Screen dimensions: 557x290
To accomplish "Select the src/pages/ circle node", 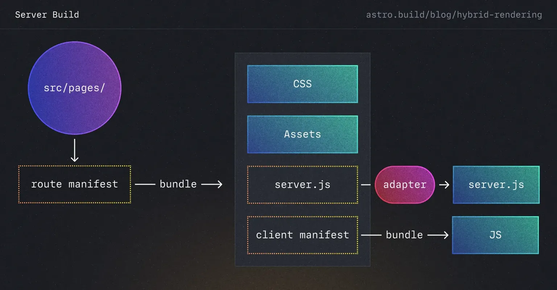I will click(74, 88).
